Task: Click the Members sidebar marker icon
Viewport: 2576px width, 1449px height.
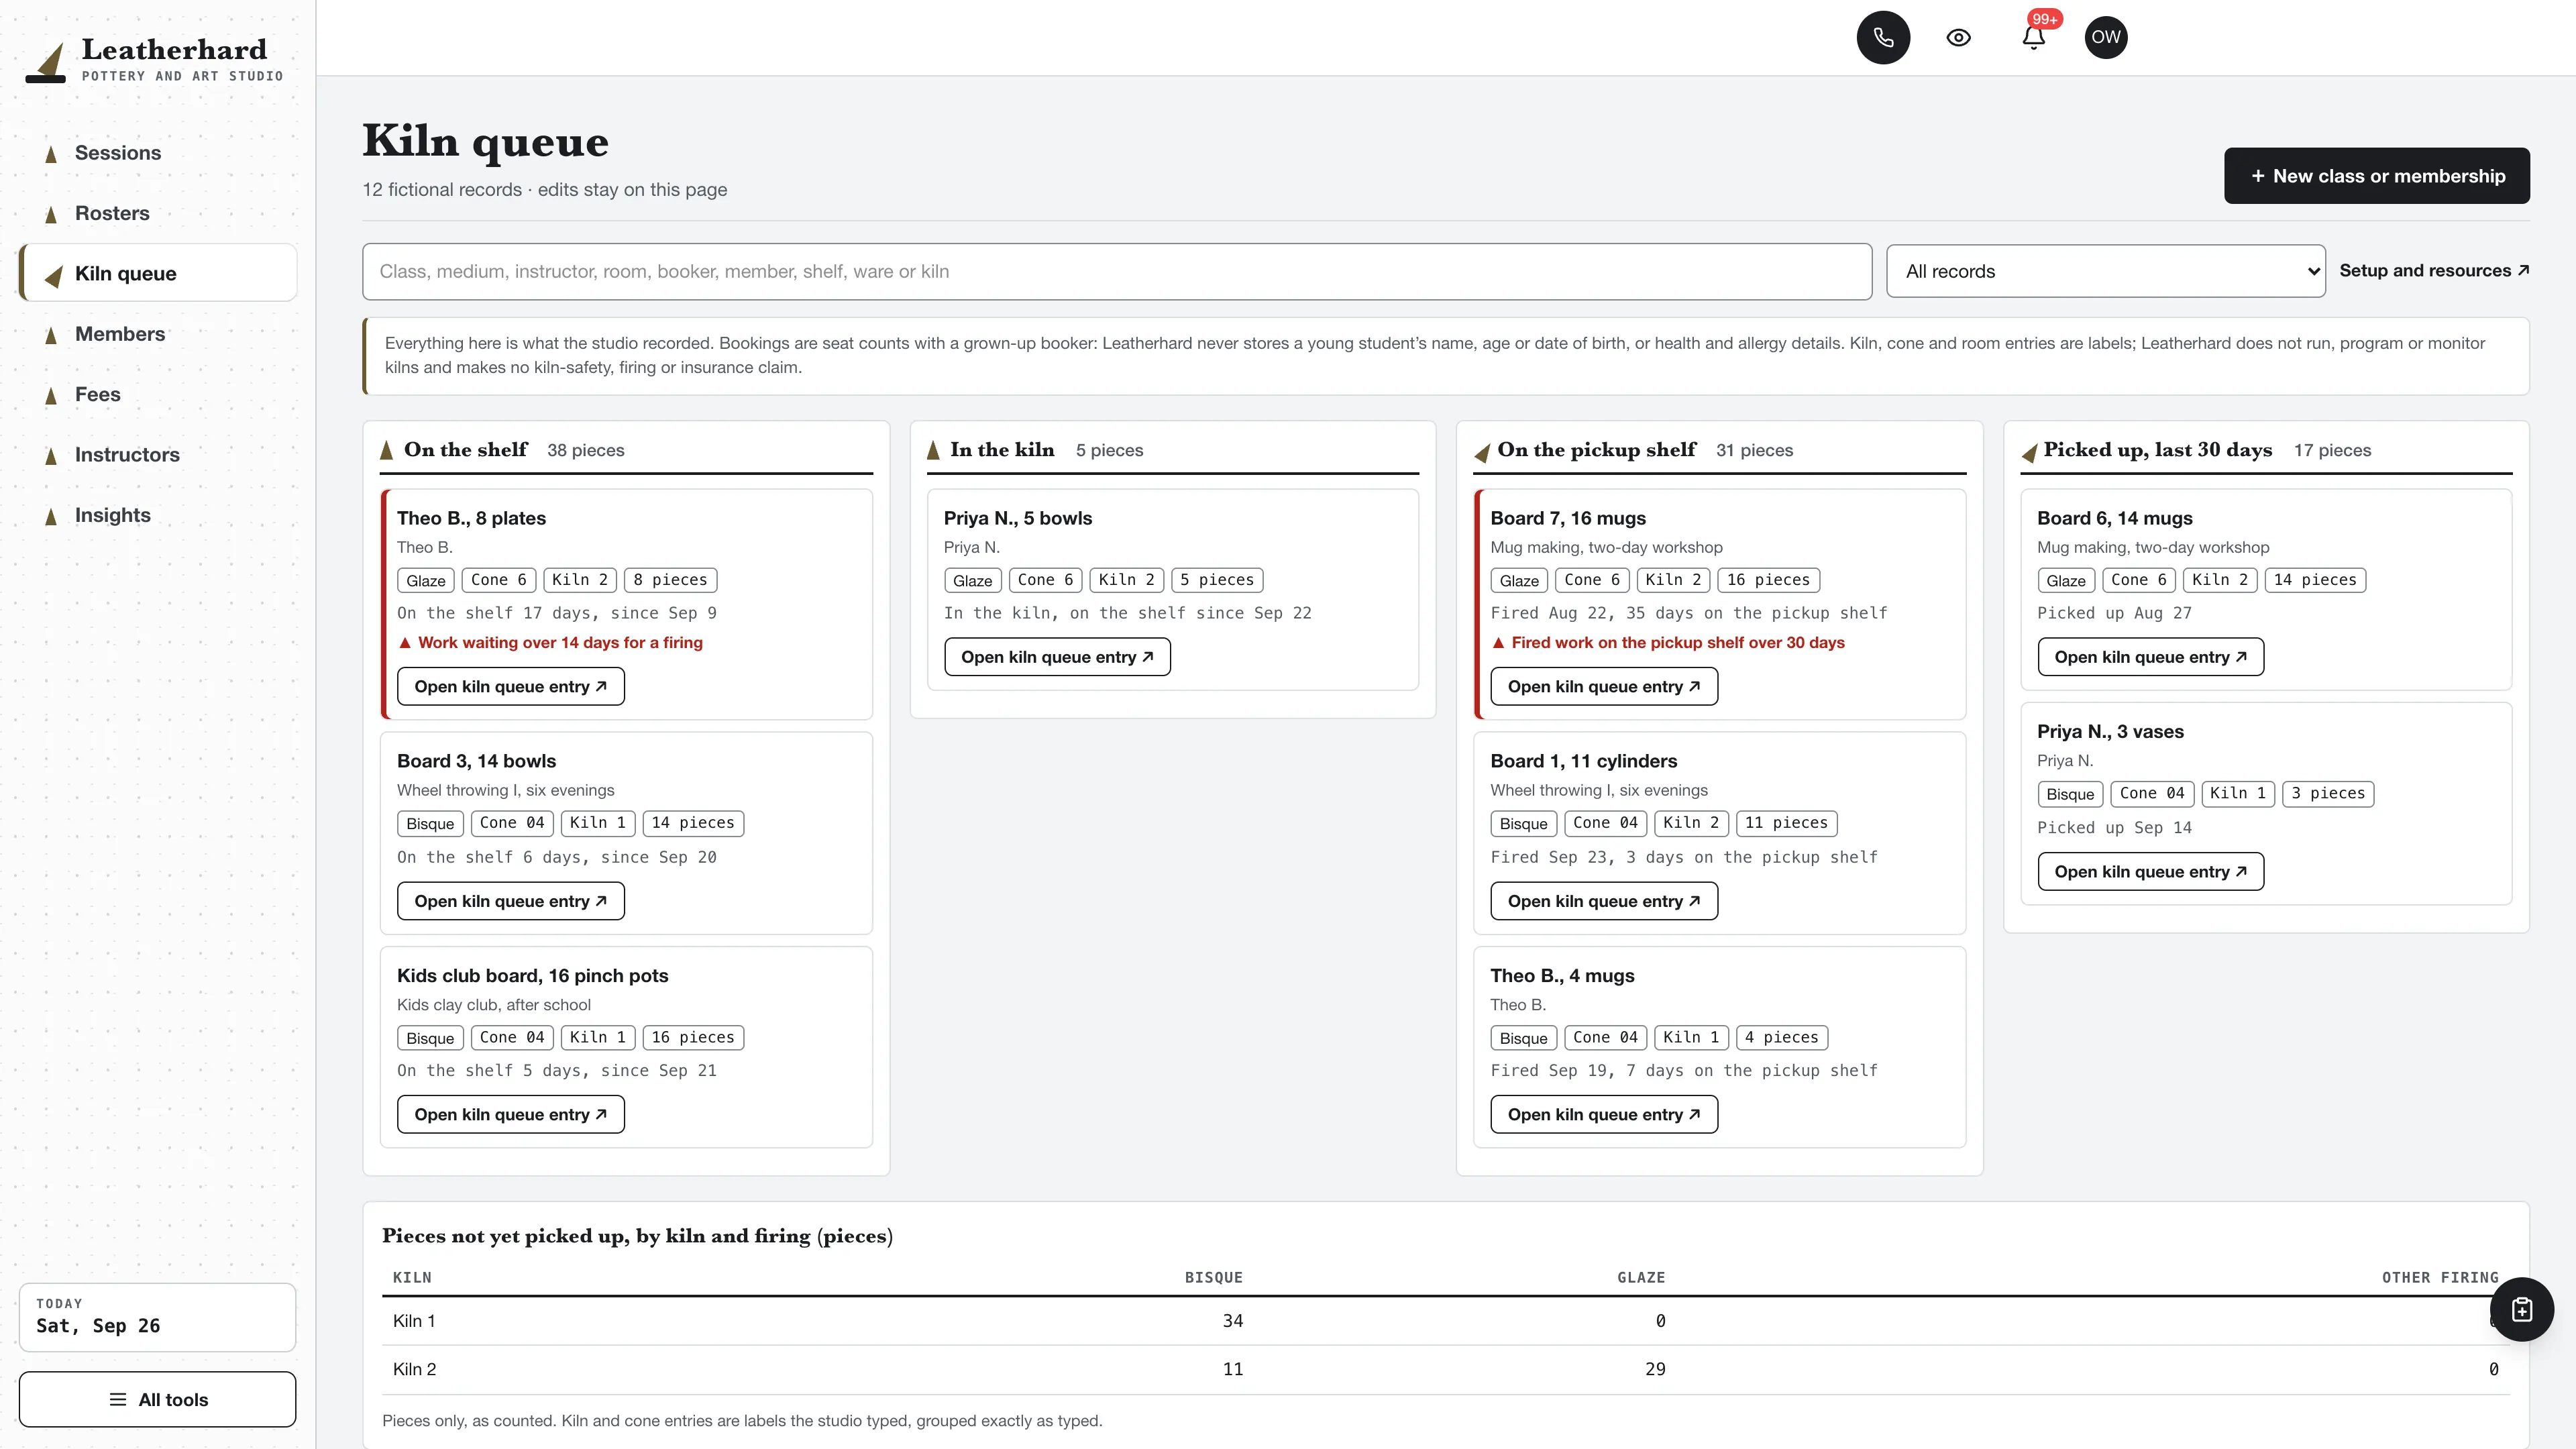Action: (51, 335)
